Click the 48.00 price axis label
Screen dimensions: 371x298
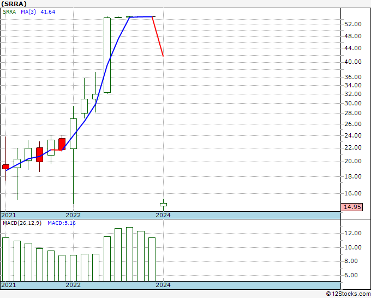click(x=352, y=36)
